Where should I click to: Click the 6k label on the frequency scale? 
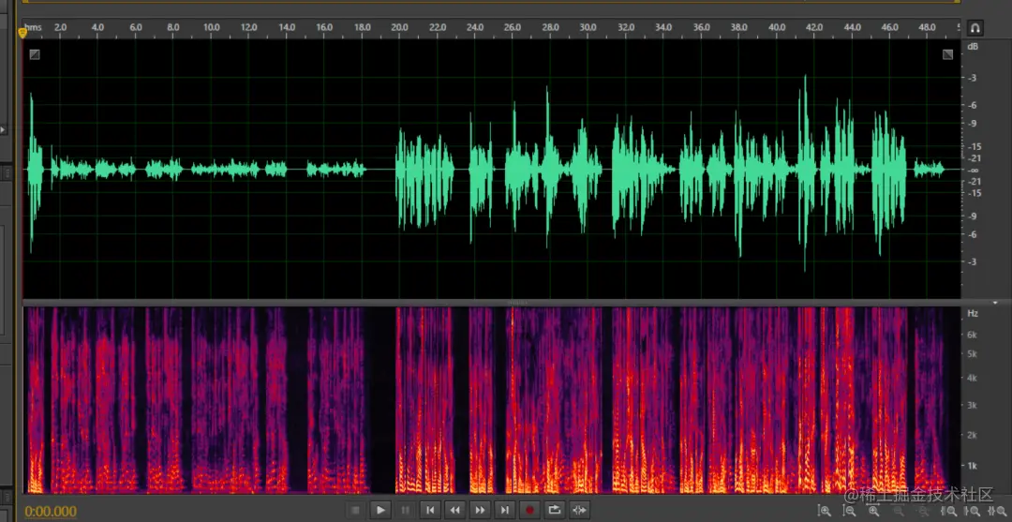point(972,335)
